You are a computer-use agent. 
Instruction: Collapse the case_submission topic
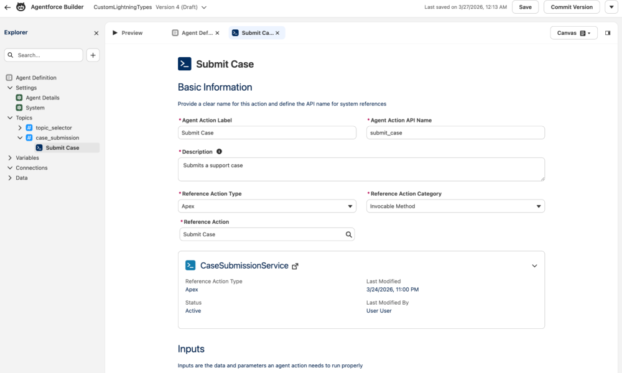(20, 137)
